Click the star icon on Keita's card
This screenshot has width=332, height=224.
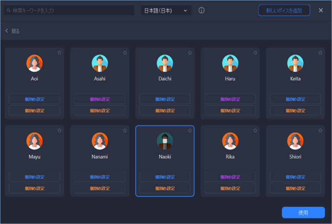320,53
